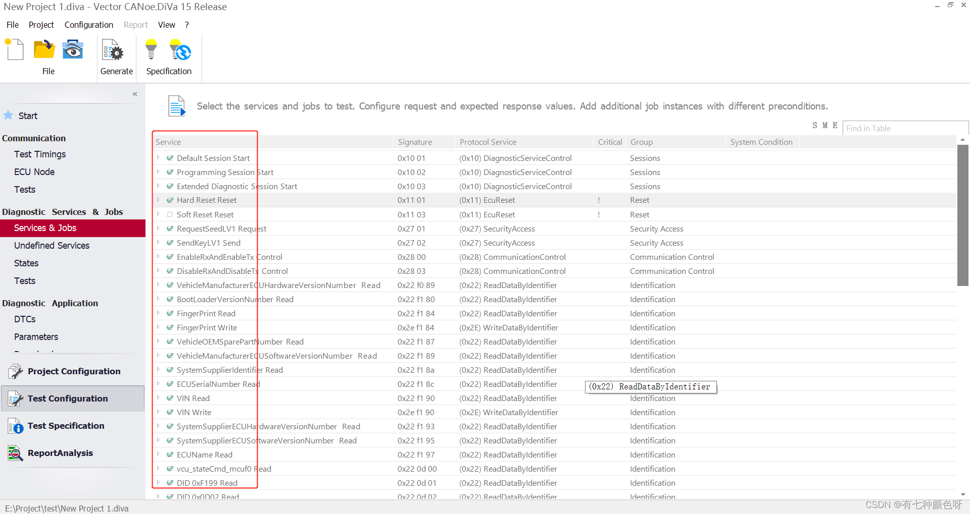
Task: Sort by Service column header
Action: point(273,142)
